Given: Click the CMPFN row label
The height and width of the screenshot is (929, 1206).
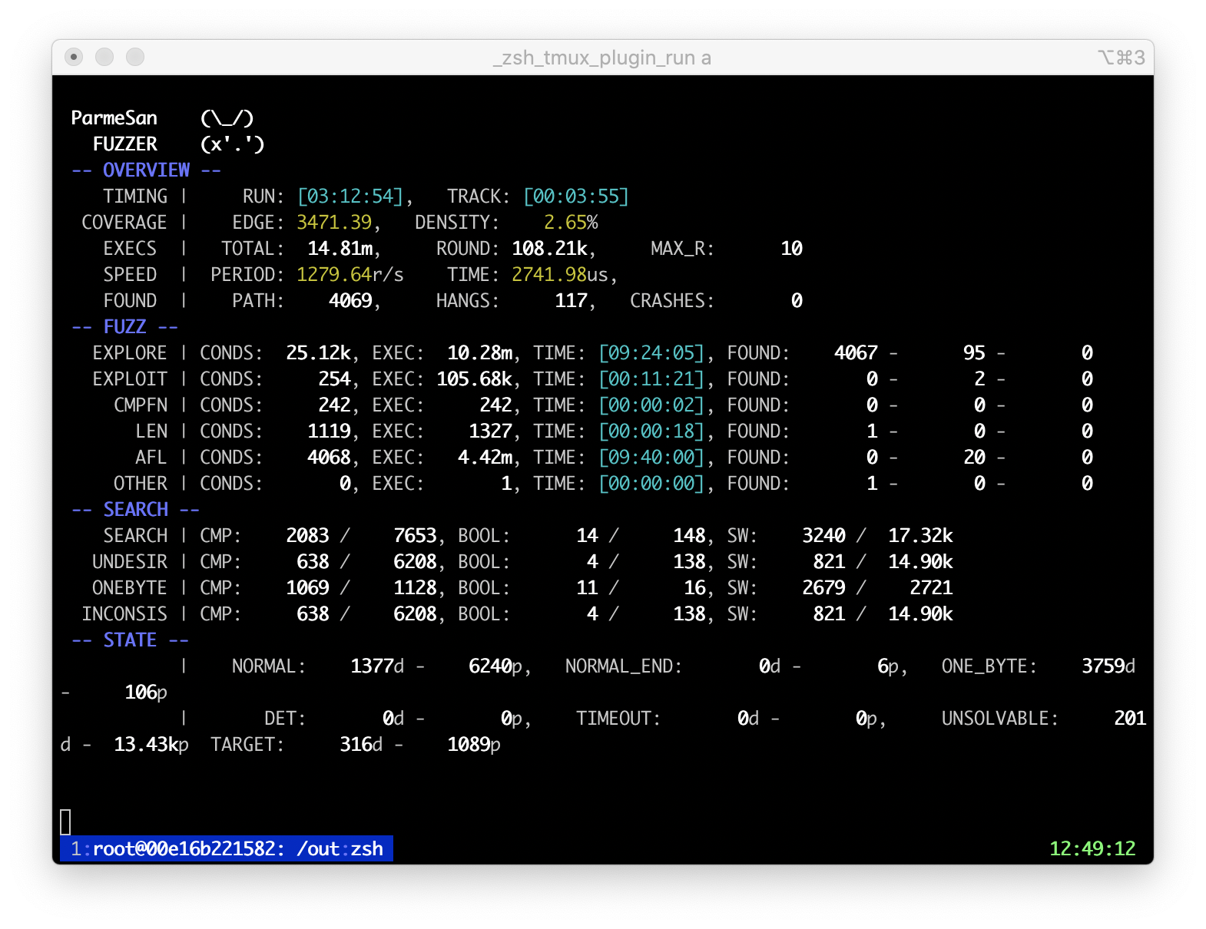Looking at the screenshot, I should 141,405.
